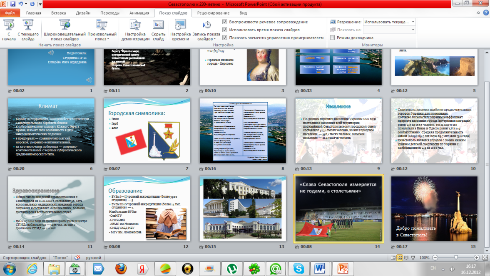
Task: Click zoom out minus button
Action: [435, 258]
